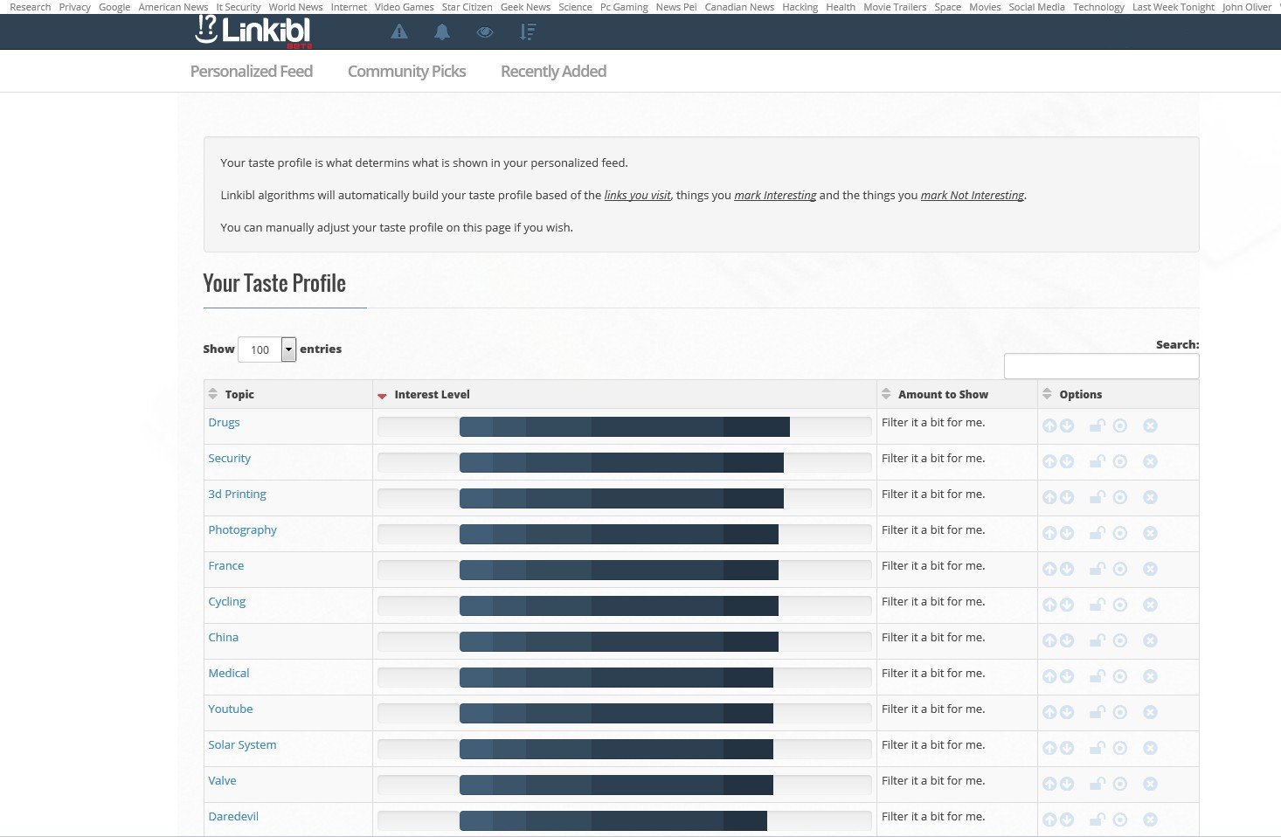
Task: Toggle the lock for Cycling topic
Action: click(x=1098, y=605)
